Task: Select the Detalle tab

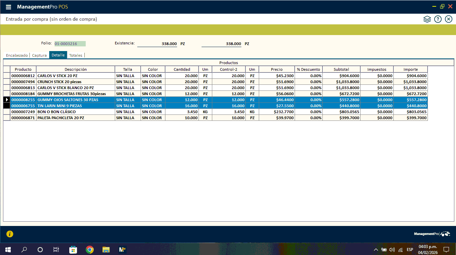Action: click(58, 55)
